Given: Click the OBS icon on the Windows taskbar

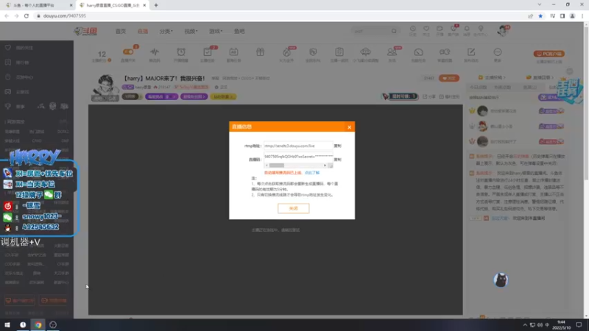Looking at the screenshot, I should point(53,324).
